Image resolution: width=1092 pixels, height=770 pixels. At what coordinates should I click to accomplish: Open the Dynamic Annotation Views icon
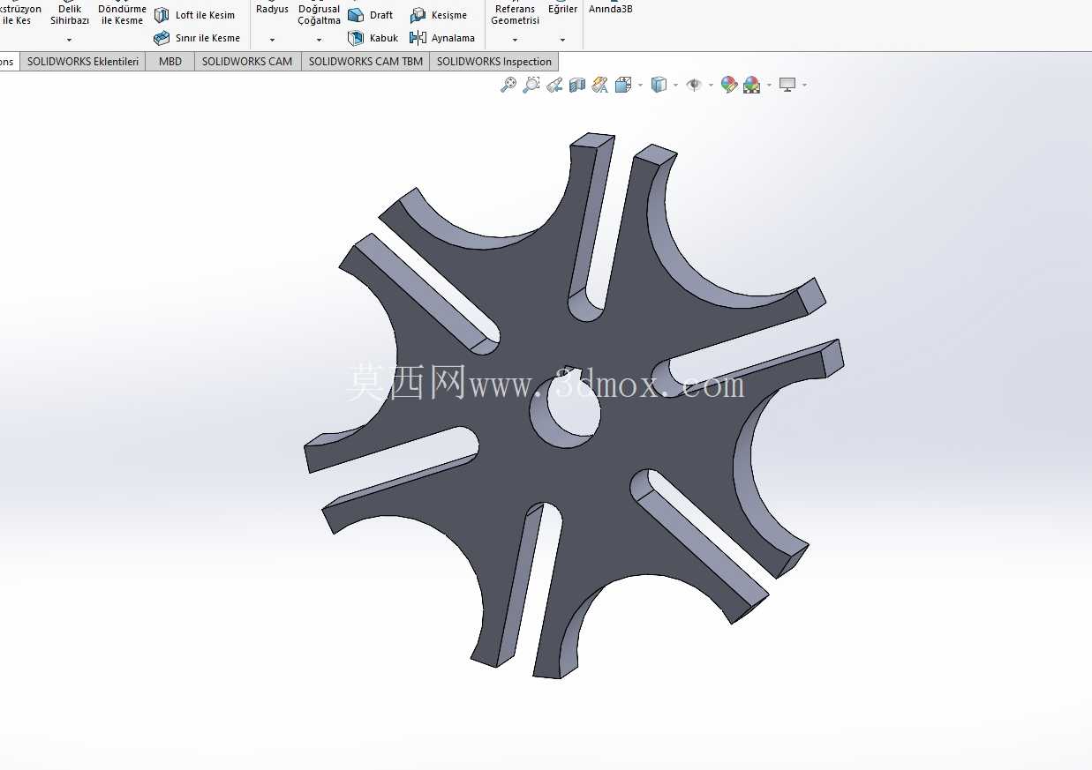point(600,85)
